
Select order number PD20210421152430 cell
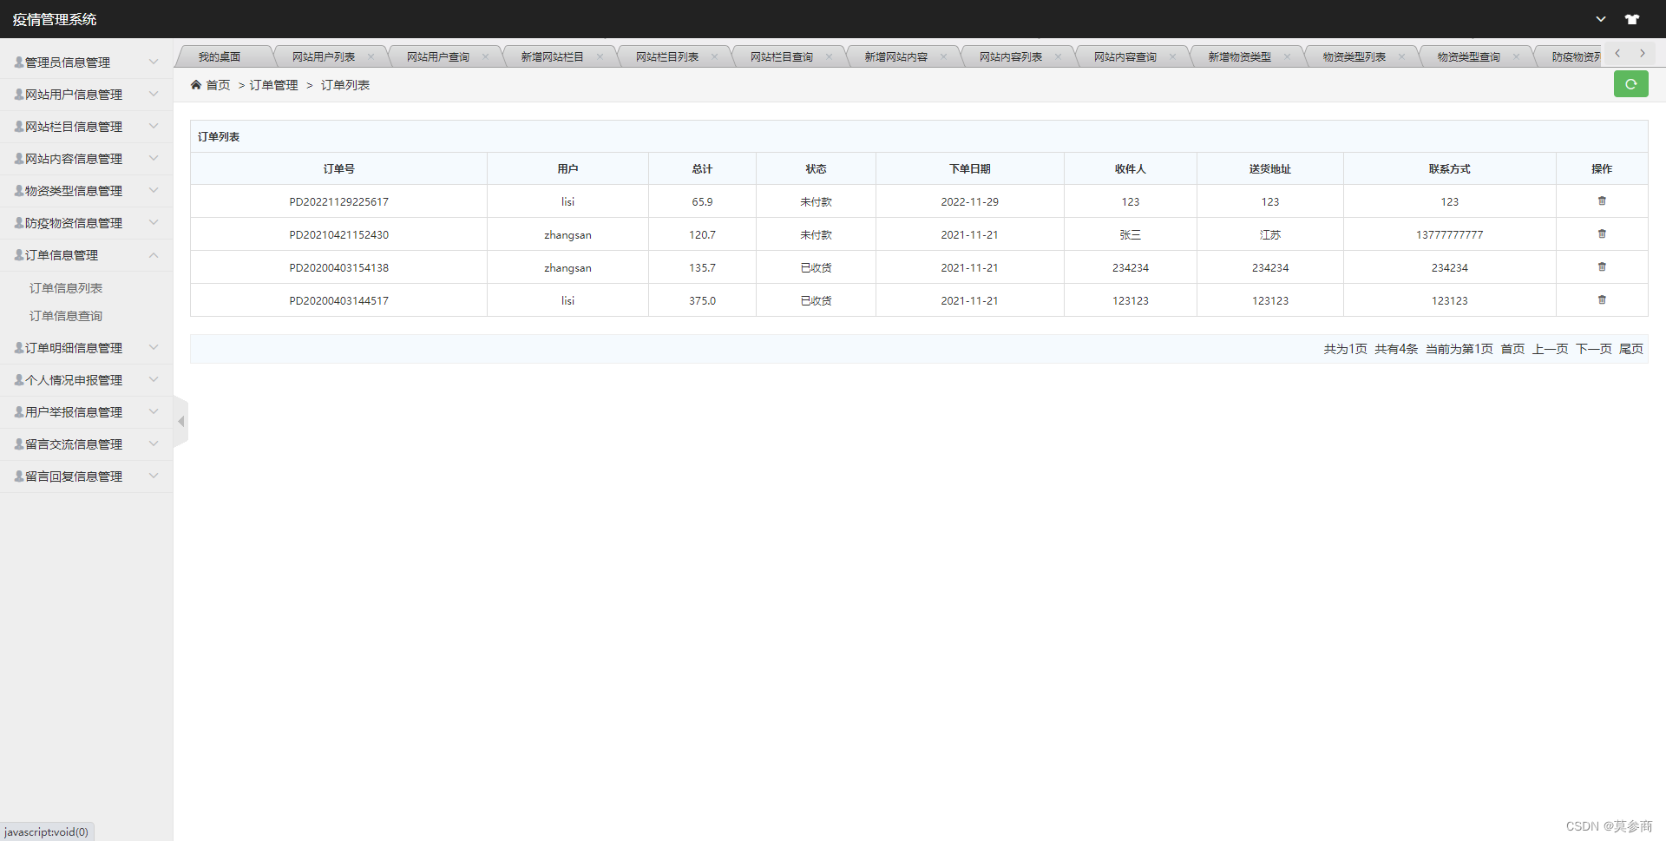(x=338, y=234)
